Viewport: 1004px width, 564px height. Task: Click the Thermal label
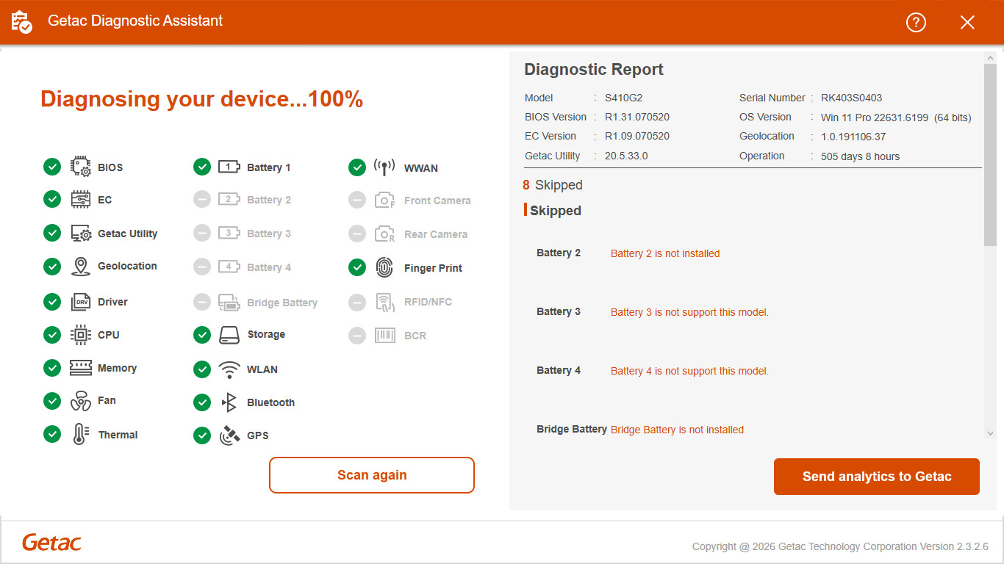click(118, 435)
